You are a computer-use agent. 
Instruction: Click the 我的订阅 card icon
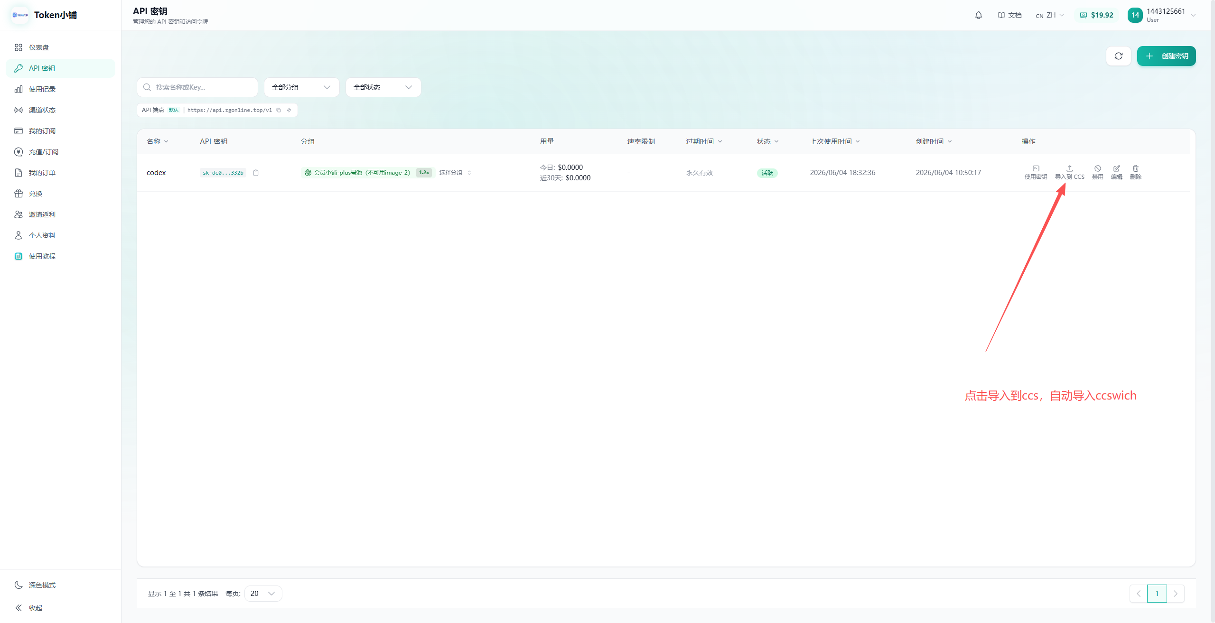tap(19, 131)
